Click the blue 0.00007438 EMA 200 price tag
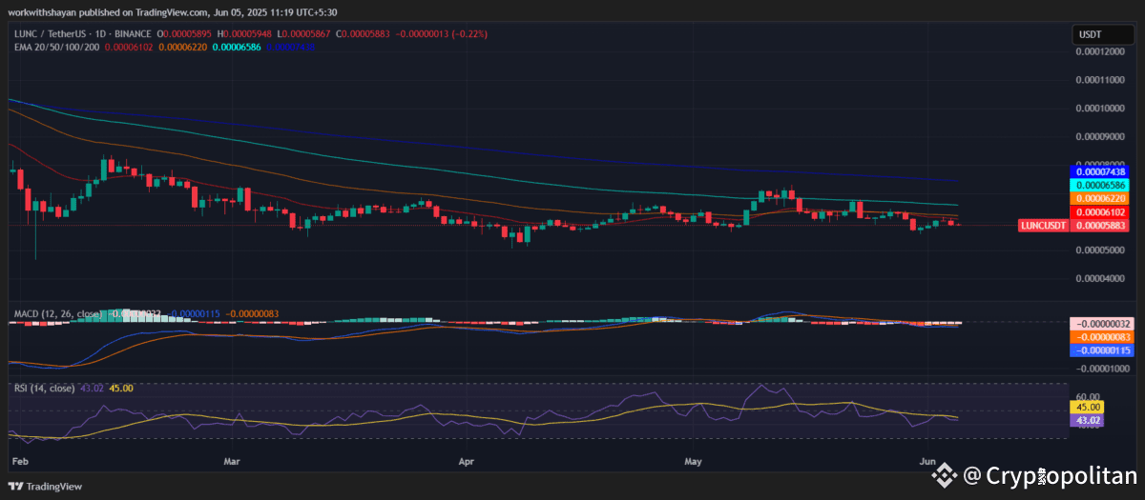This screenshot has height=500, width=1145. point(1100,171)
